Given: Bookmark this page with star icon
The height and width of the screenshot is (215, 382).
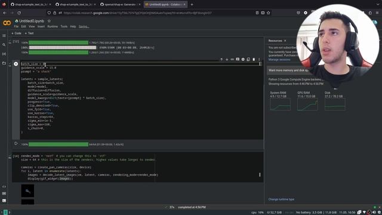Looking at the screenshot, I should 268,13.
